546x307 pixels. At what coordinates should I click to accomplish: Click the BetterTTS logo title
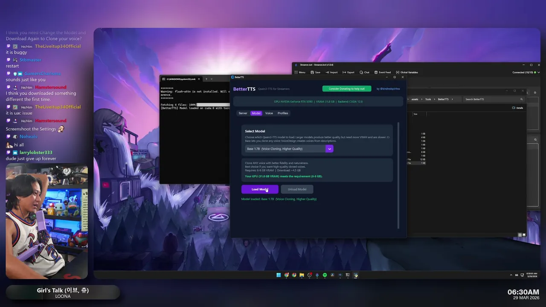pos(244,89)
